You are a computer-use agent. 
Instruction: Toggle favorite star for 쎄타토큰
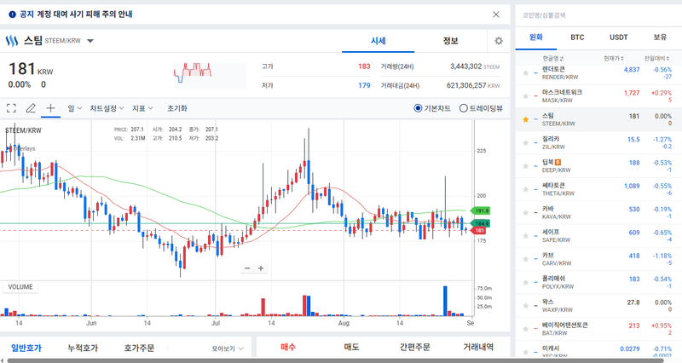coord(525,189)
